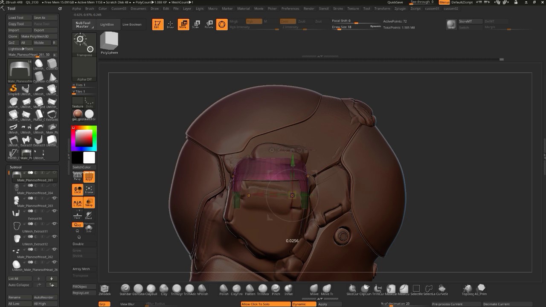Click the AutoReorder button
This screenshot has width=546, height=307.
[x=45, y=297]
